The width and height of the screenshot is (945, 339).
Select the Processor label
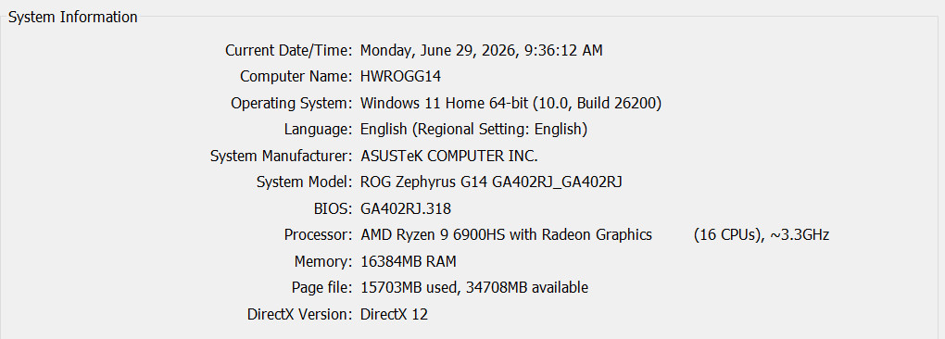(x=318, y=235)
